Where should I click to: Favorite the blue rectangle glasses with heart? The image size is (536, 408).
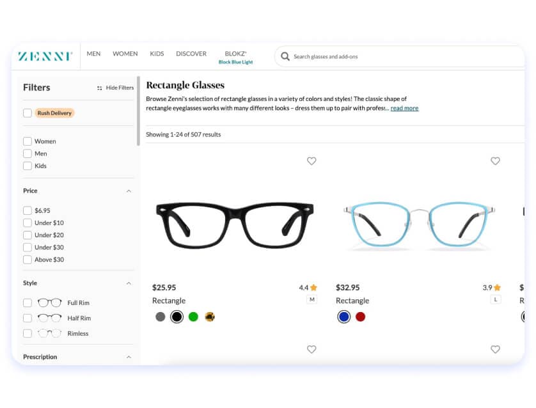(x=495, y=161)
